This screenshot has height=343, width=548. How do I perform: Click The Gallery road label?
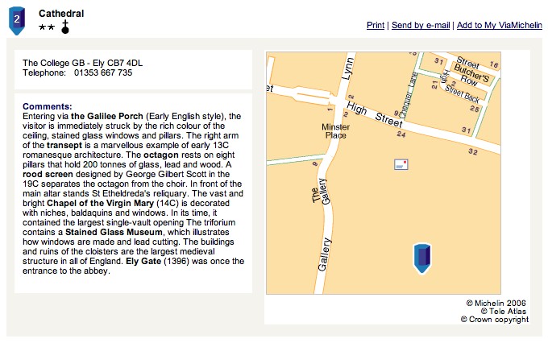point(321,192)
